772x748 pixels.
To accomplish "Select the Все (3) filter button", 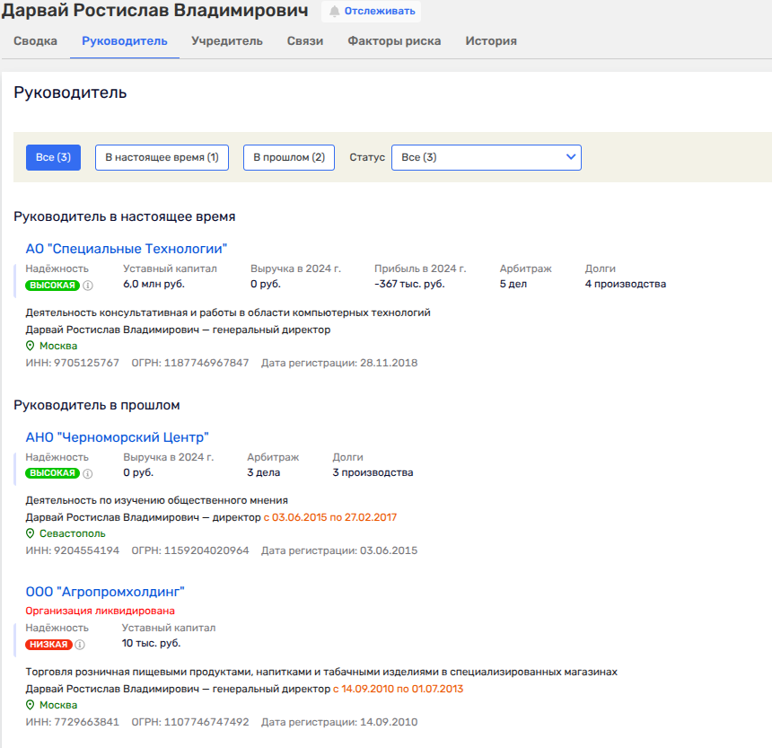I will pyautogui.click(x=54, y=157).
